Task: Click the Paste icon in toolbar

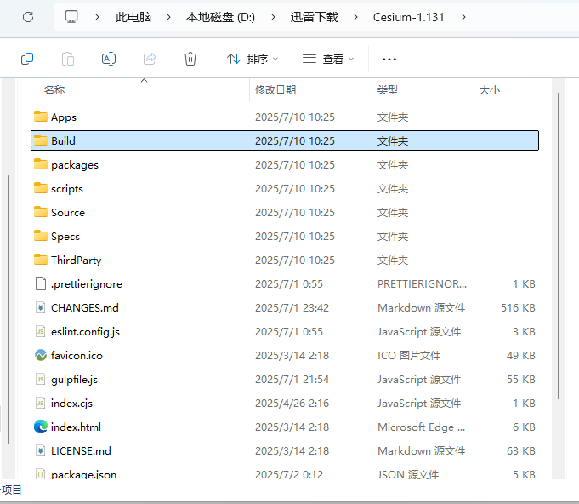Action: pos(68,59)
